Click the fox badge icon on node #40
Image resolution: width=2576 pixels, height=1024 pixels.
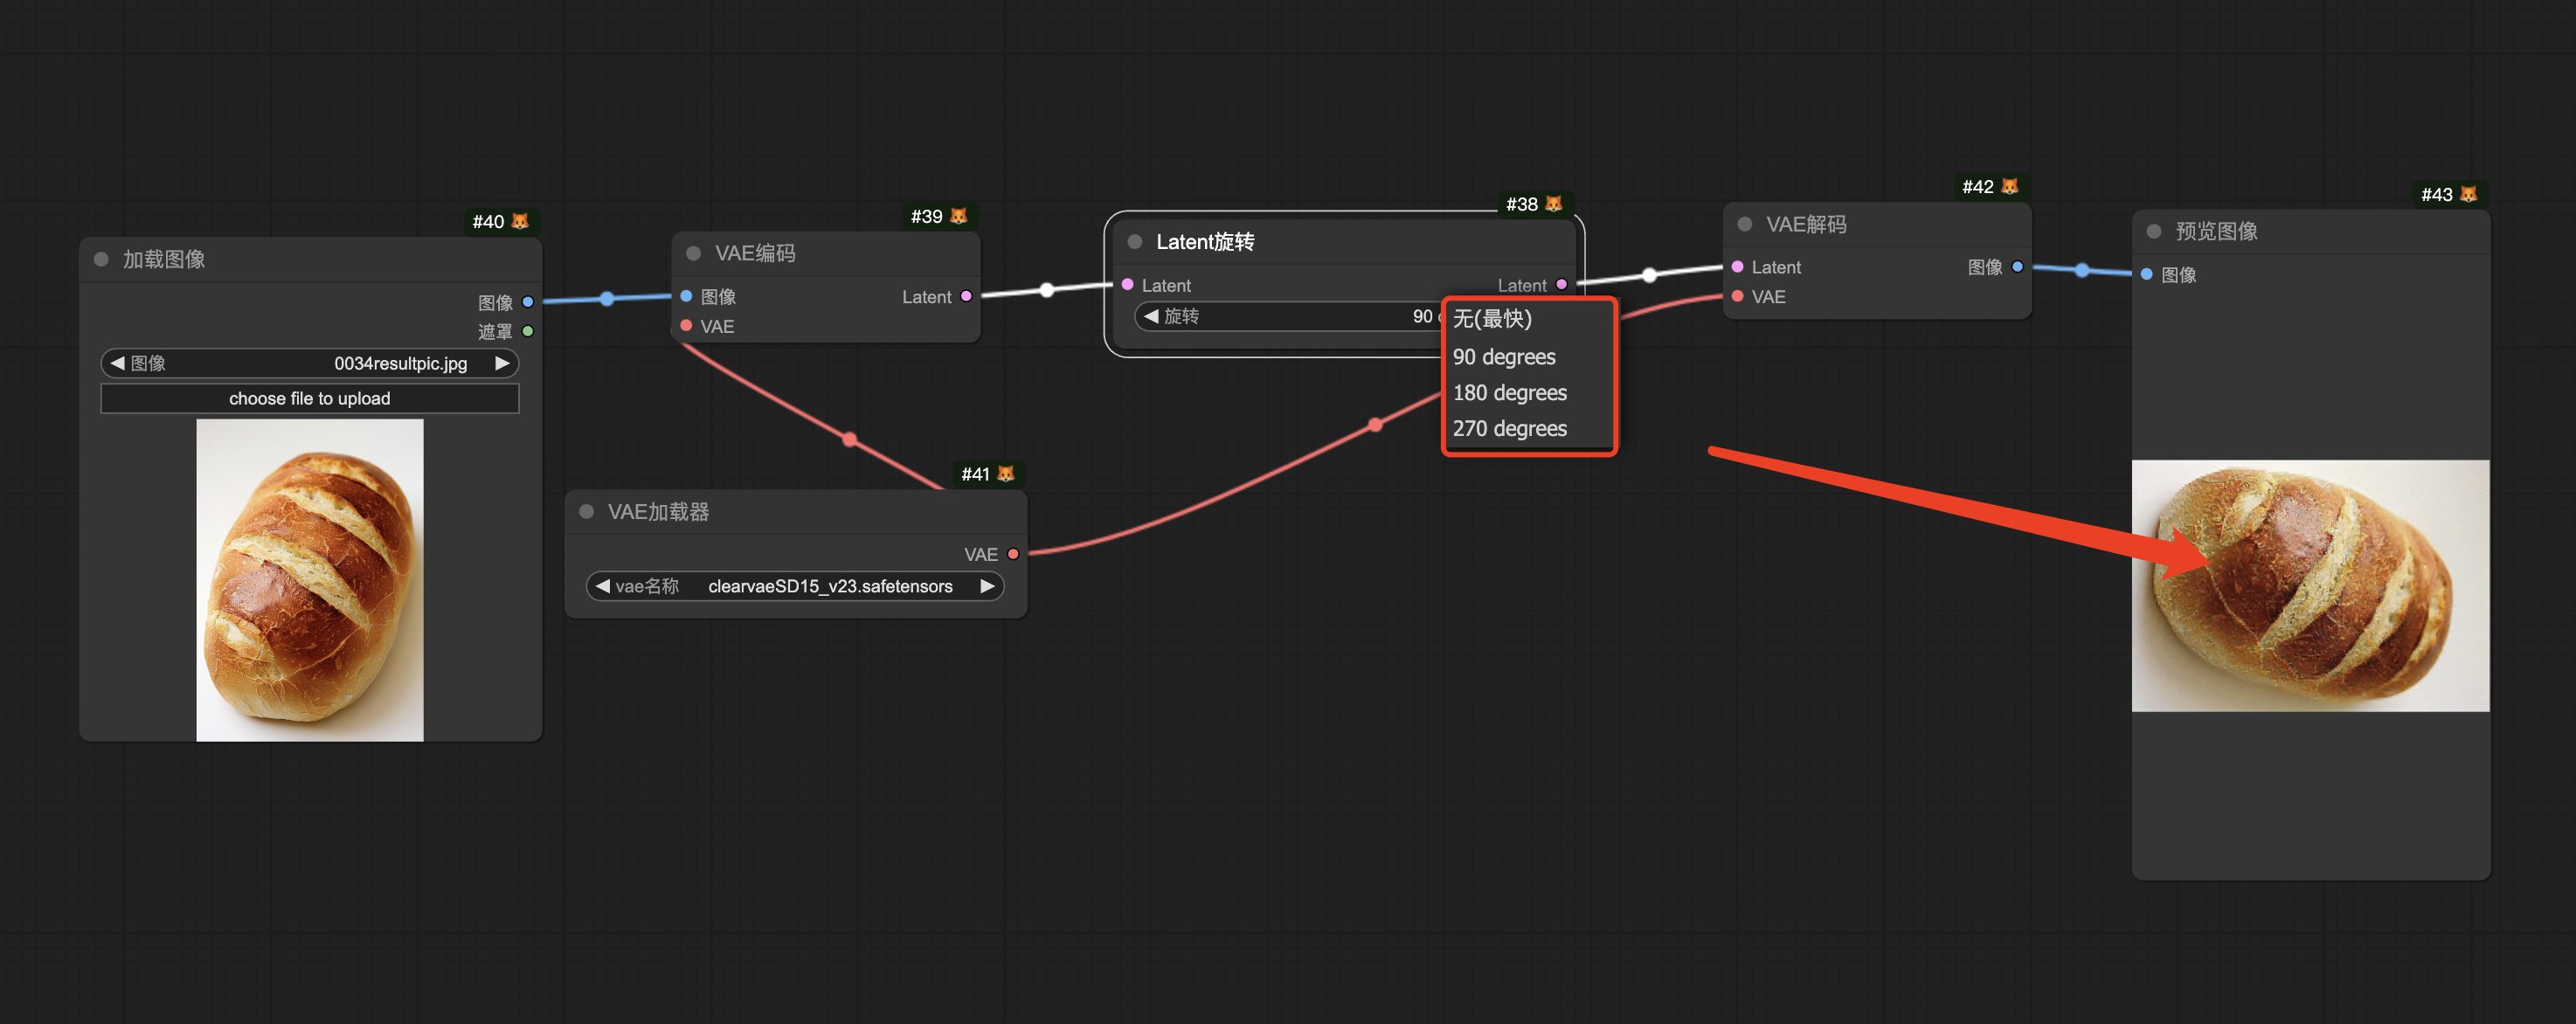coord(520,221)
